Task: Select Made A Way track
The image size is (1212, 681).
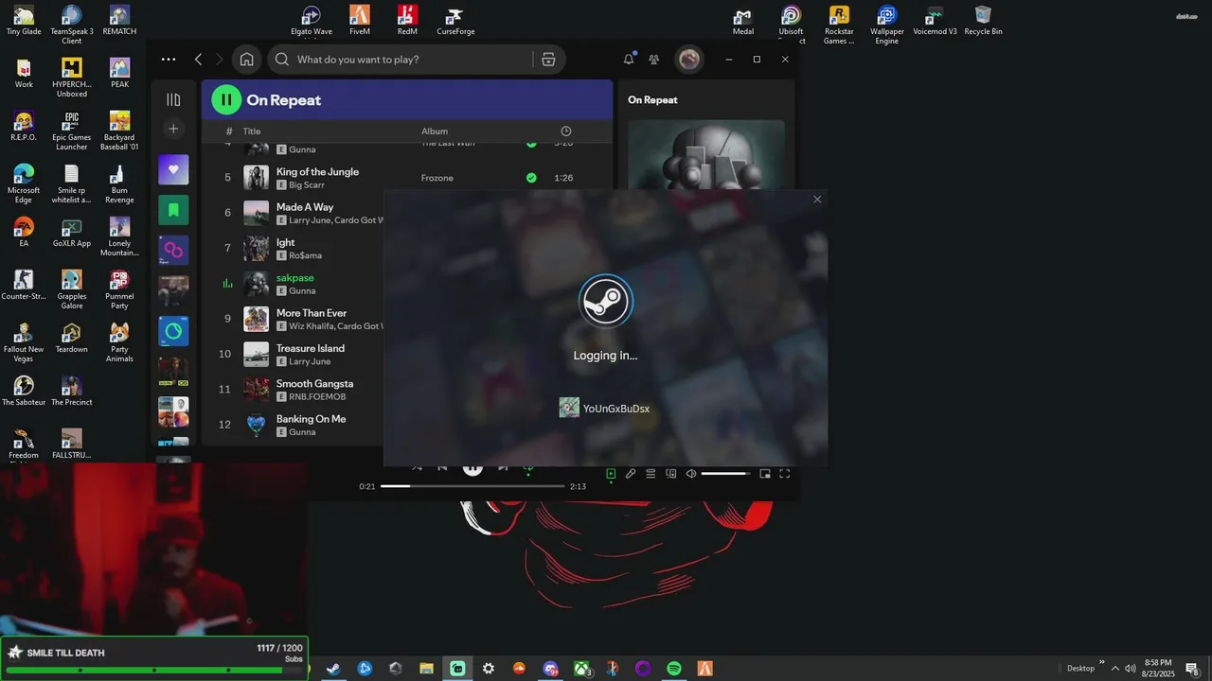Action: pyautogui.click(x=305, y=207)
